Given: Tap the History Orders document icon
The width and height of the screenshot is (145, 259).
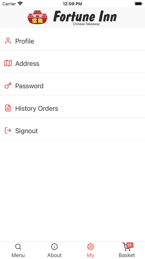Looking at the screenshot, I should (8, 108).
